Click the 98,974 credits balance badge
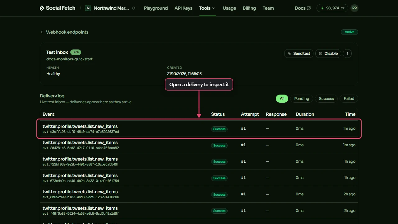The width and height of the screenshot is (398, 224). point(332,8)
